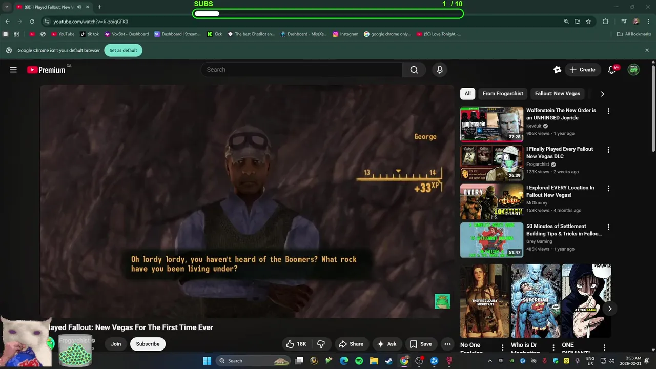Open I Explored EVERY Location thumbnail
Screen dimensions: 656x369
point(491,201)
